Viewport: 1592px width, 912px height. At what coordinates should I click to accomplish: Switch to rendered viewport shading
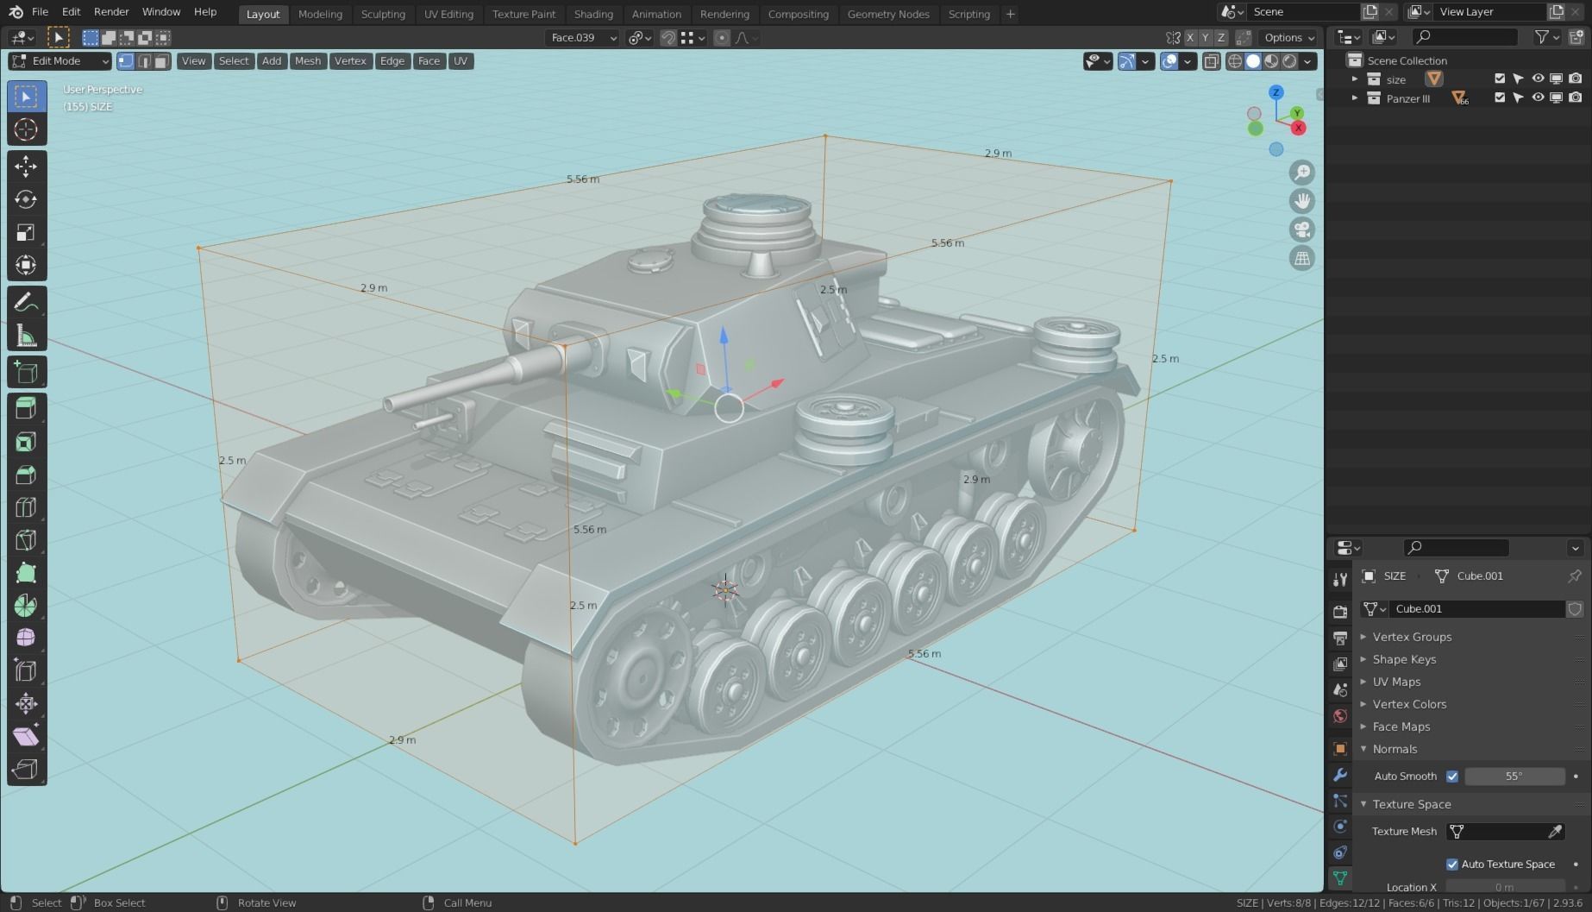tap(1289, 61)
